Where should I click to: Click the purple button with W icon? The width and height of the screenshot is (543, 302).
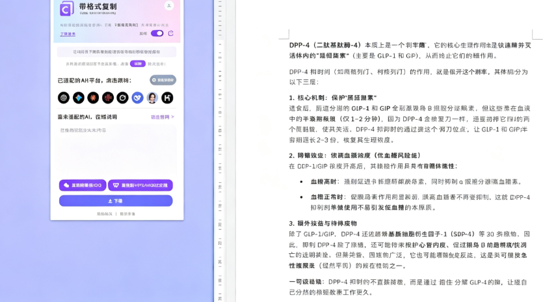(x=140, y=185)
